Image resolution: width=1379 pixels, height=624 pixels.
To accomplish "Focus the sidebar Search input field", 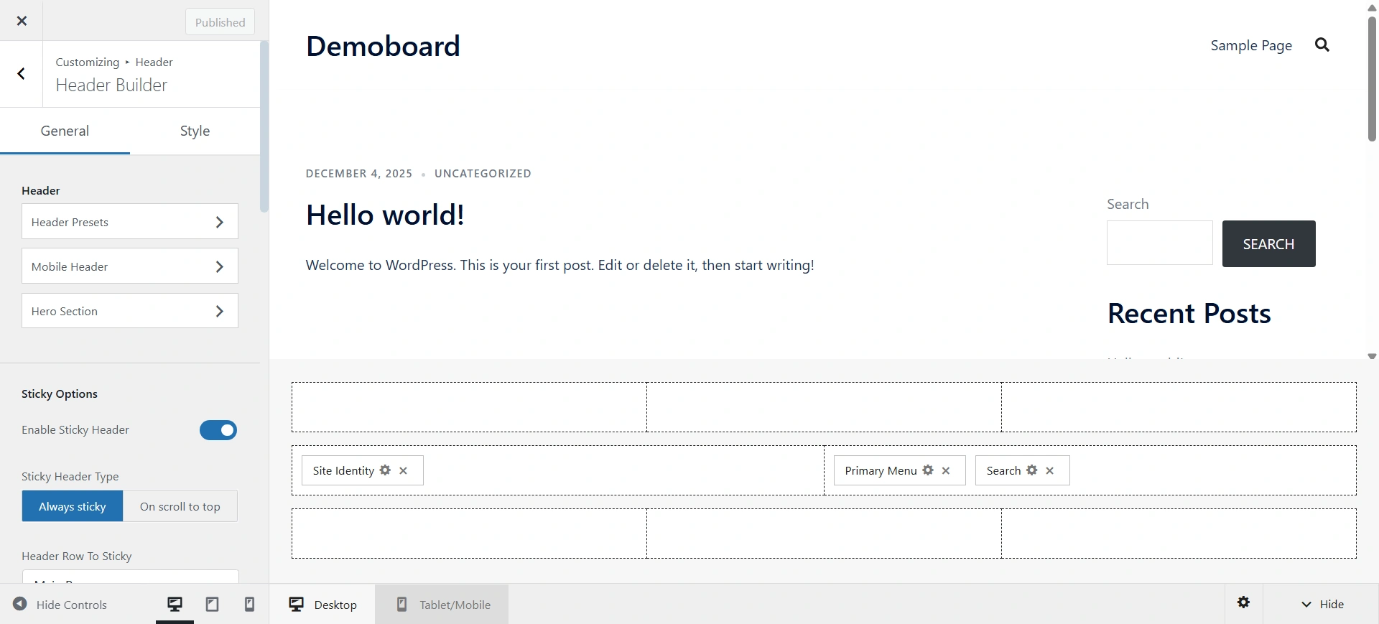I will 1160,243.
